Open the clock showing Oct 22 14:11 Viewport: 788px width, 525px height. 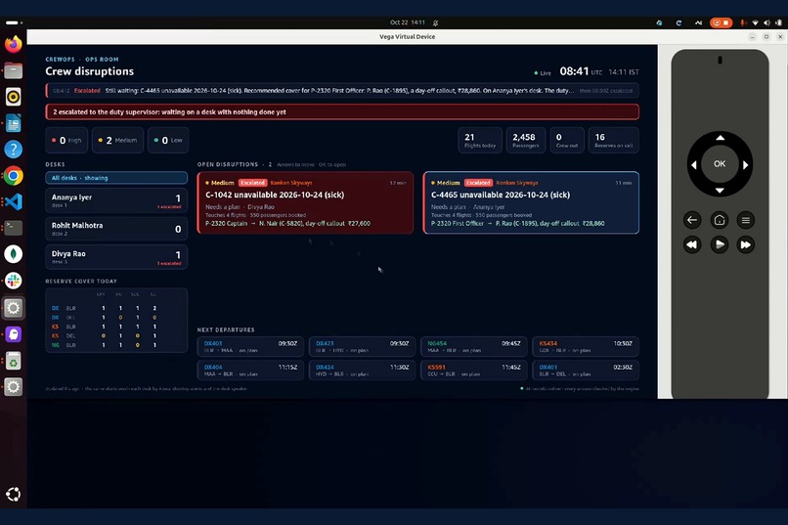[408, 22]
